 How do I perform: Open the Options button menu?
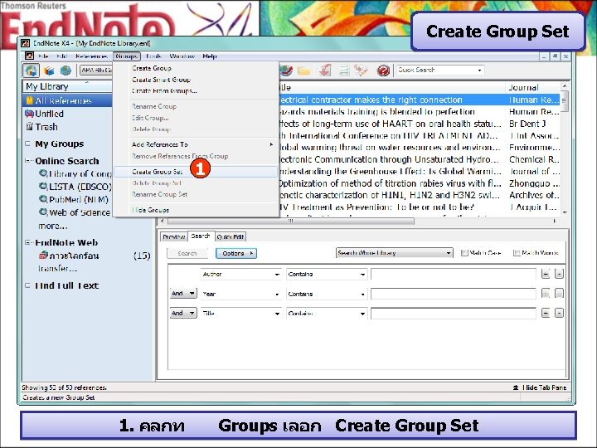point(236,253)
